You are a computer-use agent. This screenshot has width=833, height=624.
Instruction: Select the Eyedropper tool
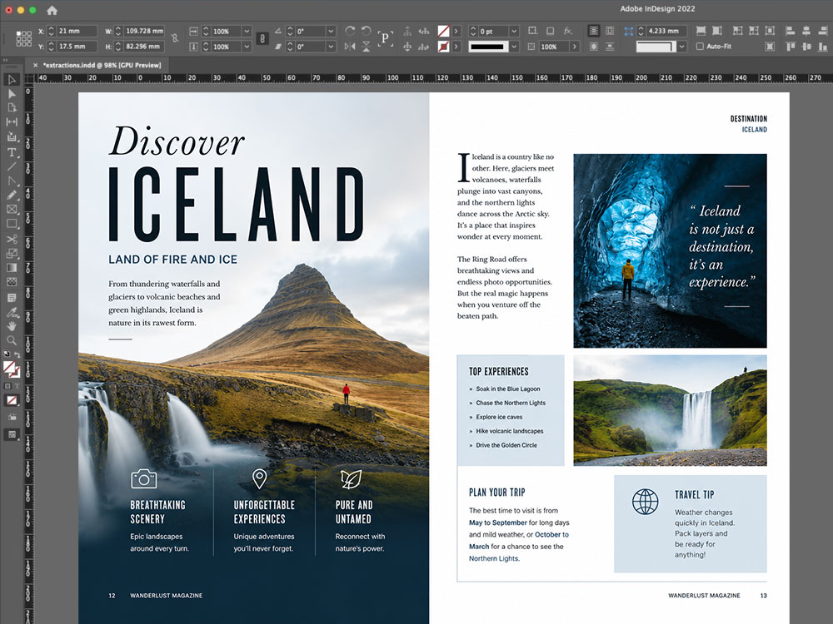pyautogui.click(x=12, y=312)
